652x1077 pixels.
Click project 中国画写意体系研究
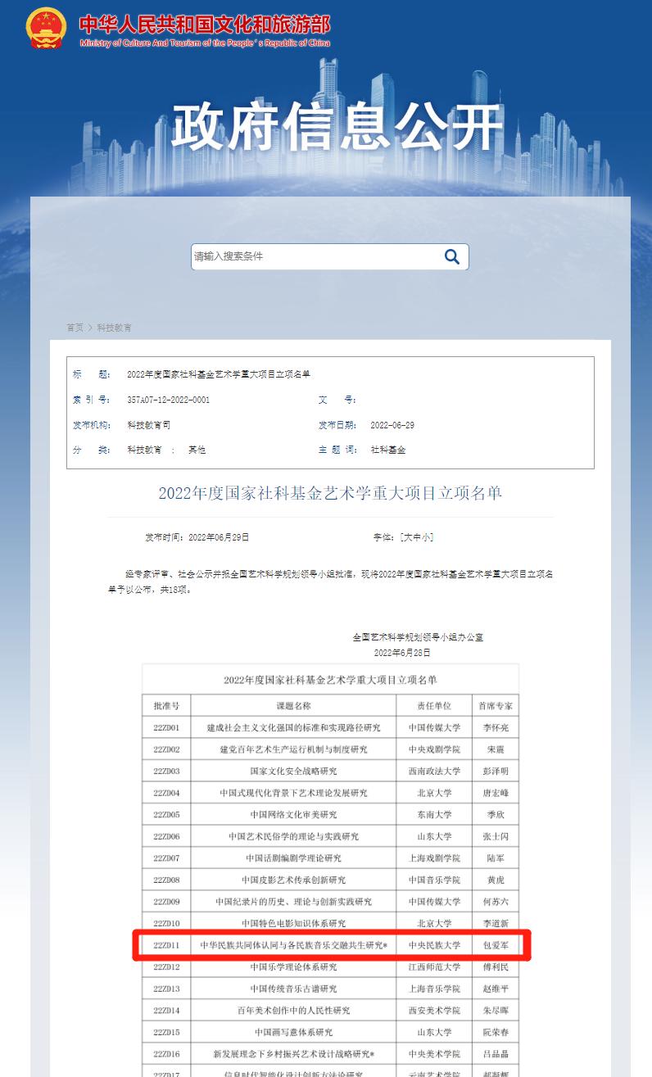(293, 1032)
